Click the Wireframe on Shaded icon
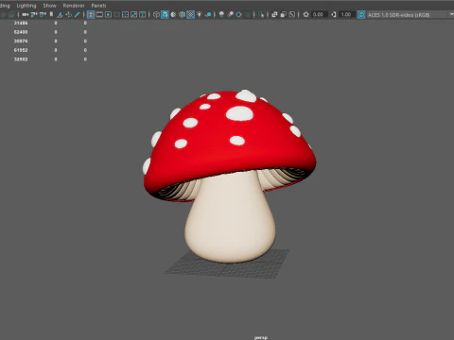 182,14
